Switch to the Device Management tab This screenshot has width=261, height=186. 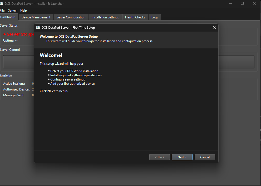[36, 17]
